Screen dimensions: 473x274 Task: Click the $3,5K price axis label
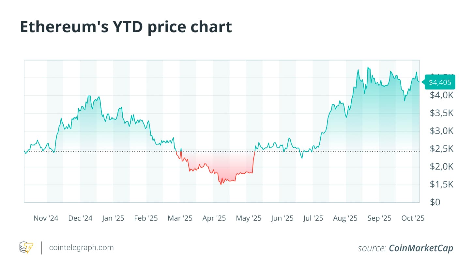pyautogui.click(x=441, y=113)
